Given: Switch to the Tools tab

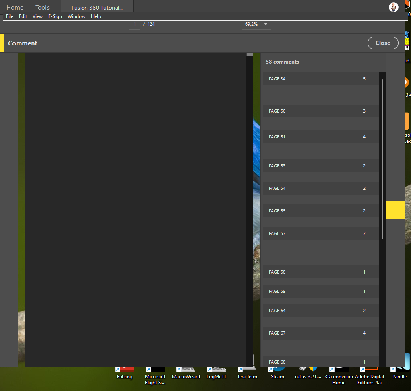Looking at the screenshot, I should (42, 7).
